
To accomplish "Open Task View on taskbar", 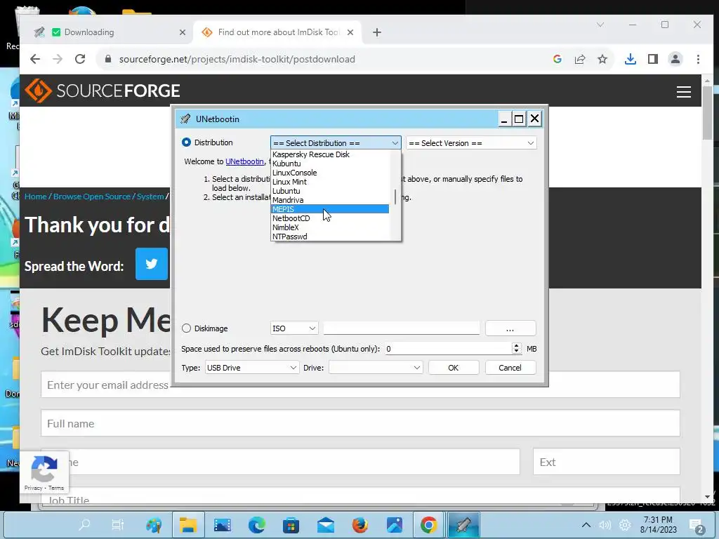I will [x=118, y=525].
